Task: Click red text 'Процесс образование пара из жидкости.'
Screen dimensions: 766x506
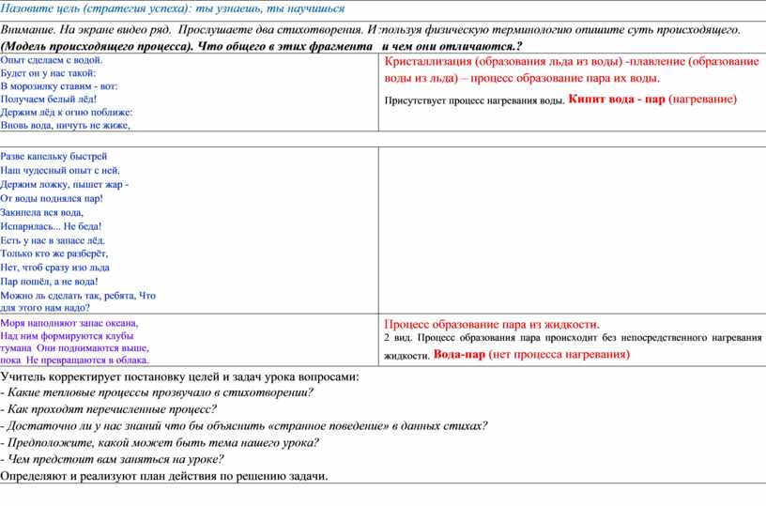Action: click(x=492, y=324)
